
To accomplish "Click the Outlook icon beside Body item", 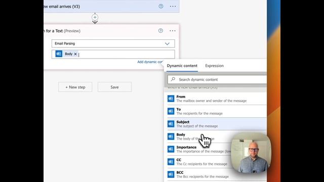I will (x=171, y=136).
